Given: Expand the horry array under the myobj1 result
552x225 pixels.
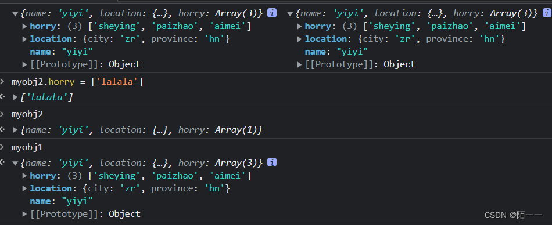Looking at the screenshot, I should (24, 176).
